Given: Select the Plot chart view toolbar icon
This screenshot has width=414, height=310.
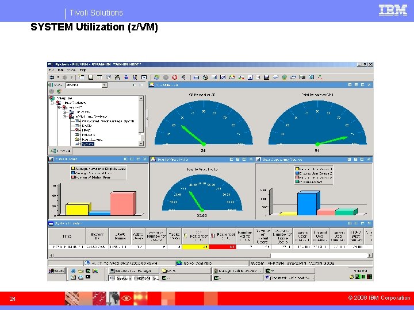Looking at the screenshot, I should [223, 77].
